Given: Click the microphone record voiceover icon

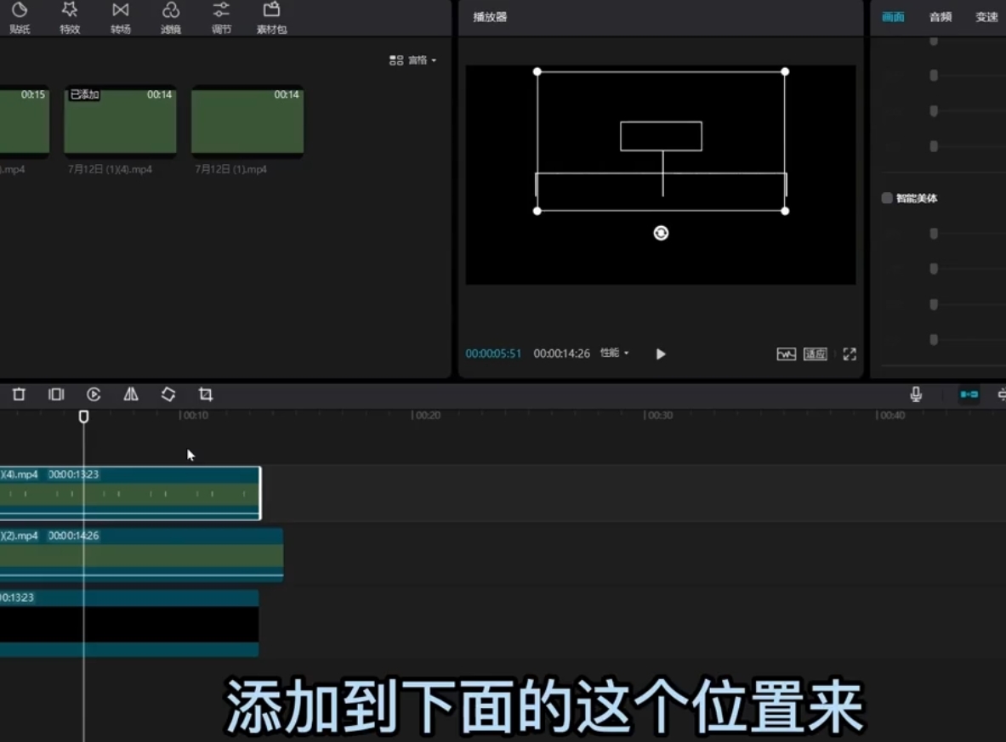Looking at the screenshot, I should pos(916,394).
